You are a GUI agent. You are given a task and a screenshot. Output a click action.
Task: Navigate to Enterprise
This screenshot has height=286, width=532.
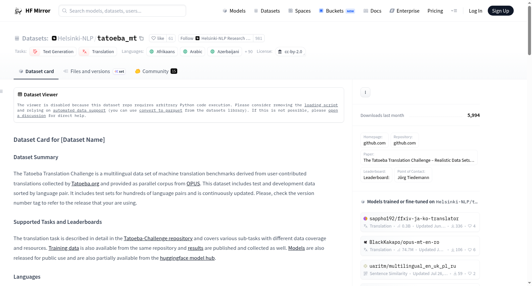(x=404, y=11)
